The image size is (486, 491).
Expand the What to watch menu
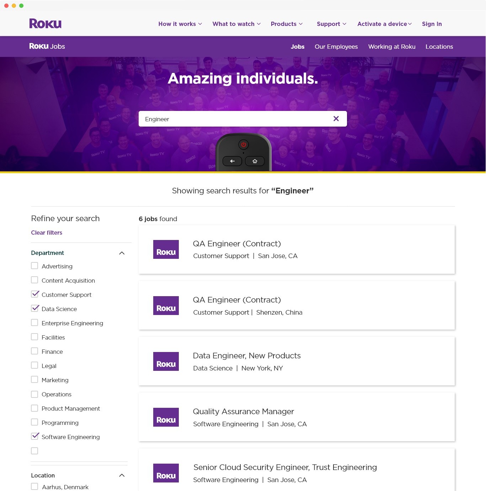click(236, 24)
